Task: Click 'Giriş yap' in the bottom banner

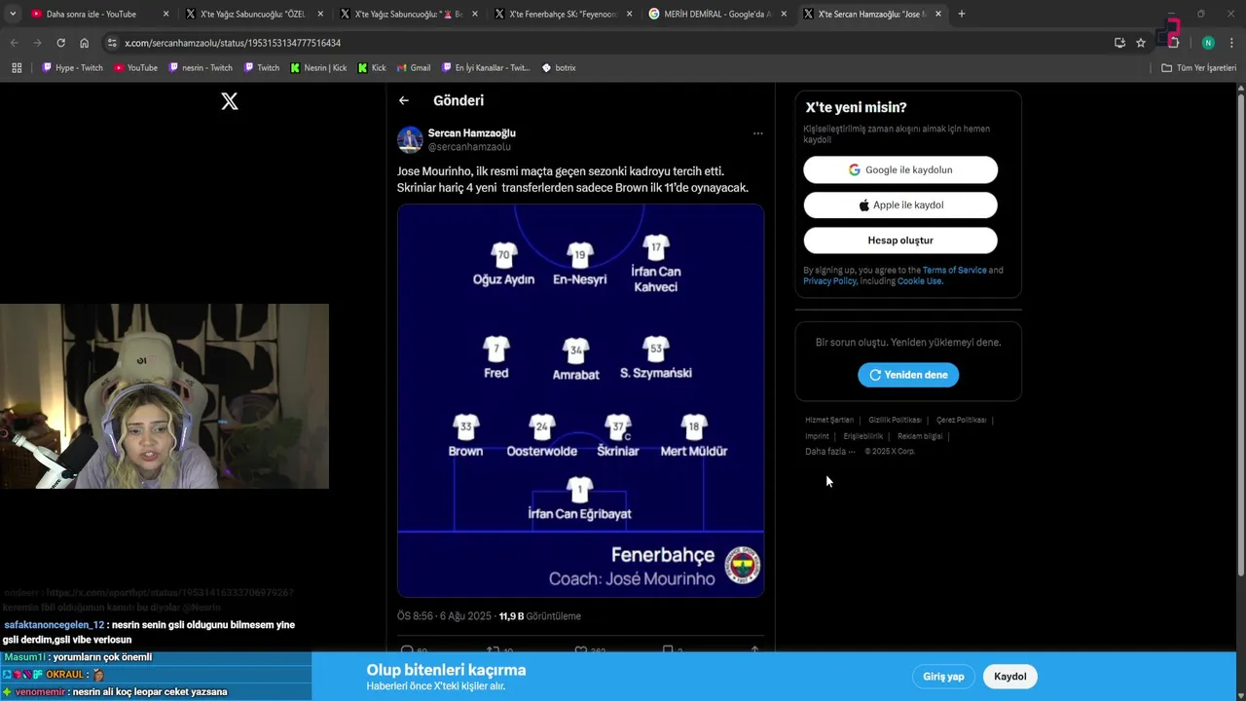Action: (943, 677)
